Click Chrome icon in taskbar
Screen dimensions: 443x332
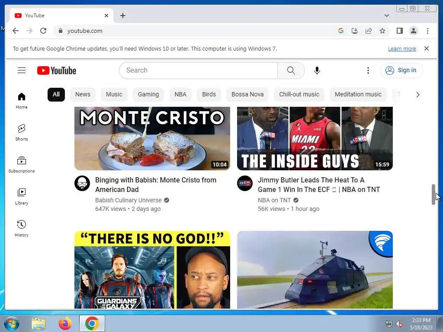92,323
